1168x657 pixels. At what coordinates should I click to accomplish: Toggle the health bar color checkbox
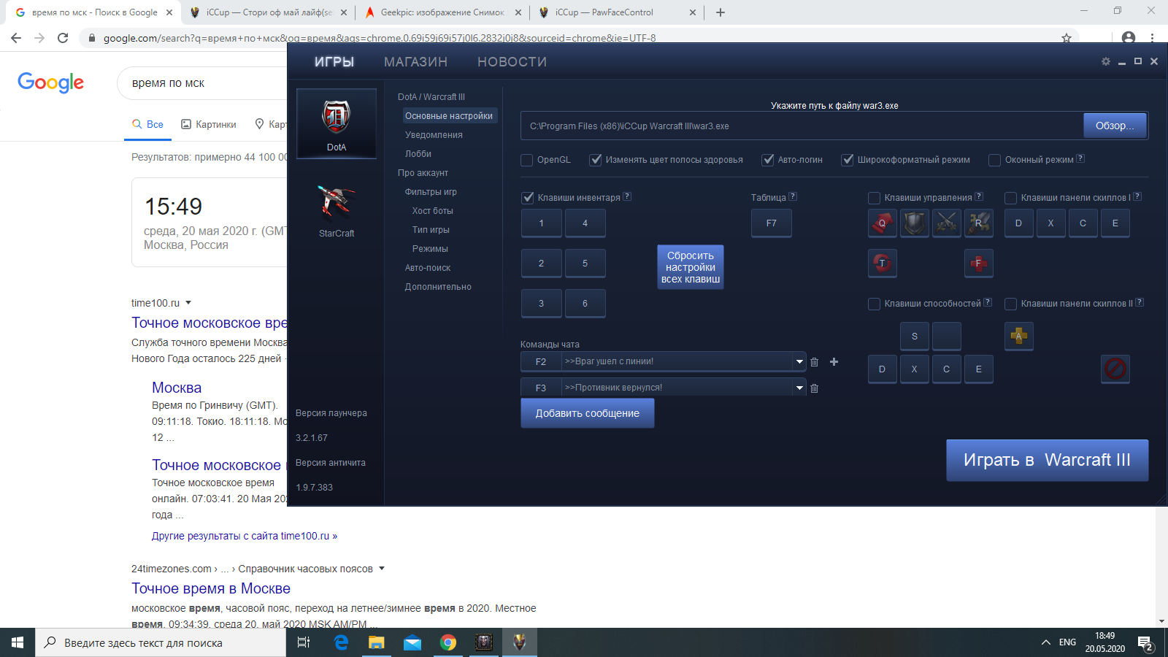595,160
